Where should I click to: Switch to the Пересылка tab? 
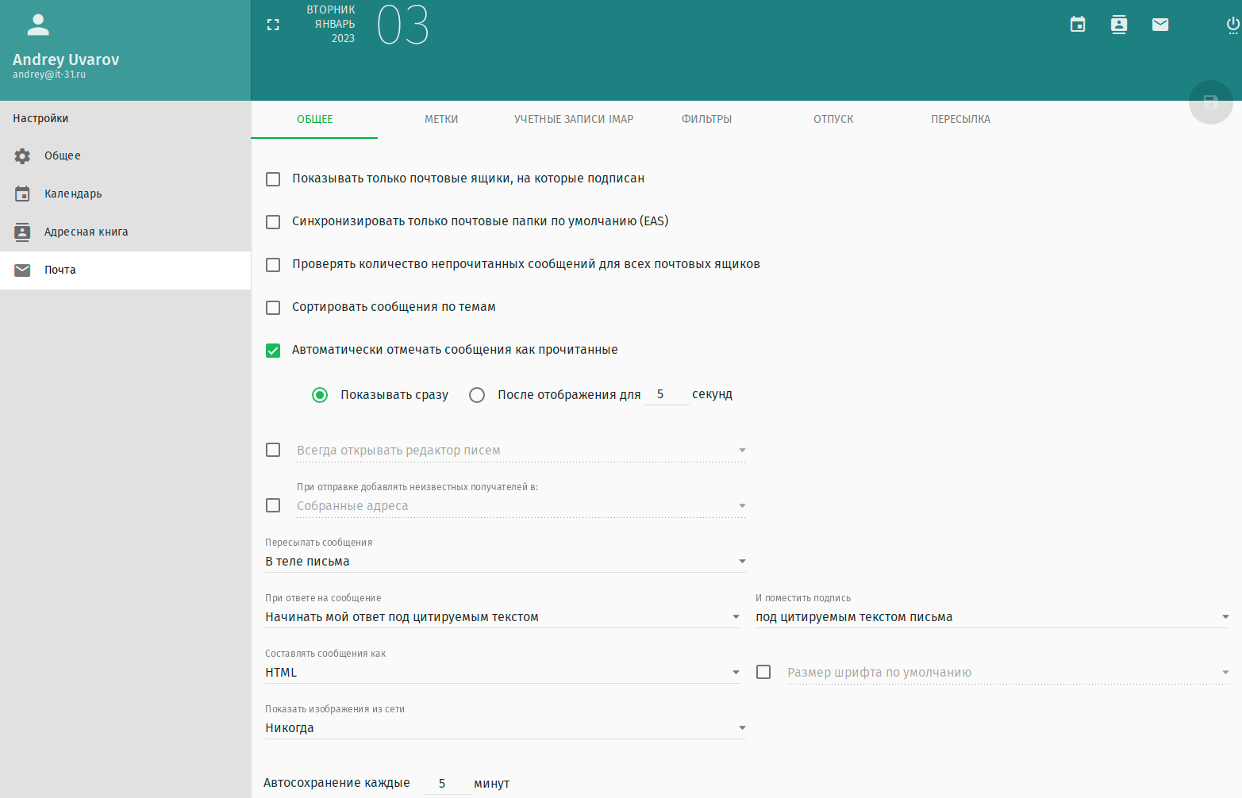coord(960,120)
